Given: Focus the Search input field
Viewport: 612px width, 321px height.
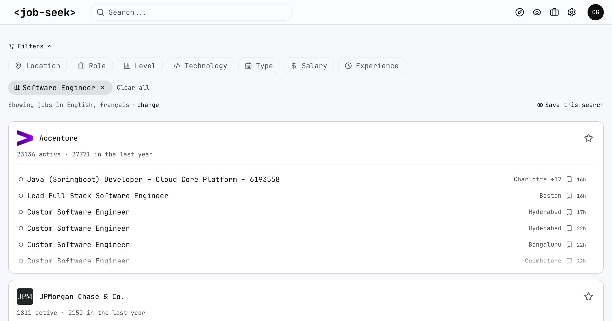Looking at the screenshot, I should pyautogui.click(x=191, y=12).
